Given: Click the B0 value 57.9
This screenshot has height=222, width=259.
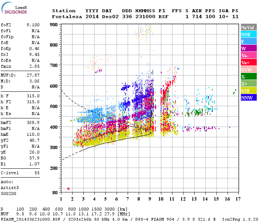Looking at the screenshot, I should click(34, 158).
